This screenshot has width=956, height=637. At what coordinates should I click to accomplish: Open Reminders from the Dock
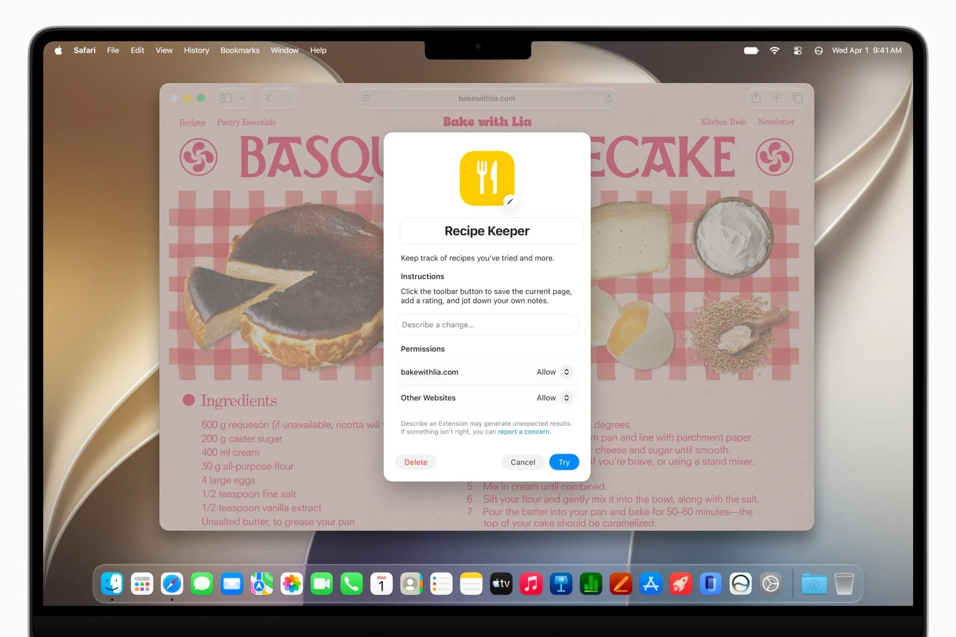pyautogui.click(x=441, y=583)
